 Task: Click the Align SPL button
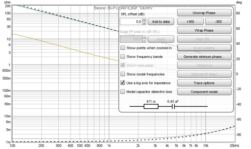point(204,39)
